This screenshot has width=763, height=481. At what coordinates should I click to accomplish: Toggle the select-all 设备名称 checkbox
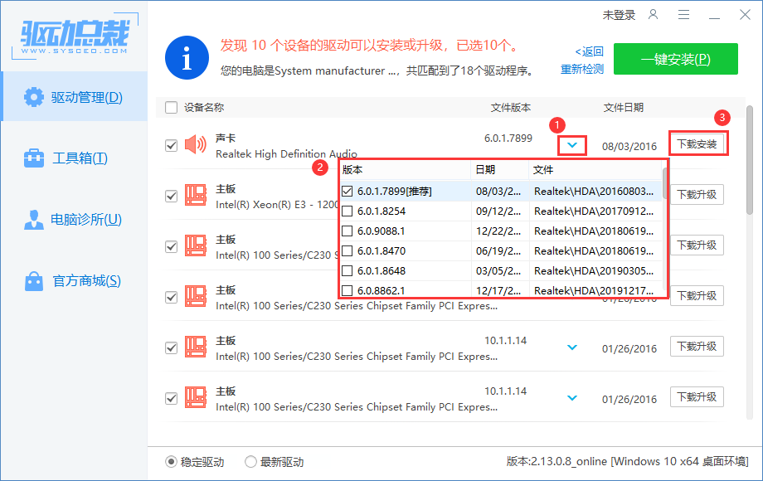pos(172,108)
